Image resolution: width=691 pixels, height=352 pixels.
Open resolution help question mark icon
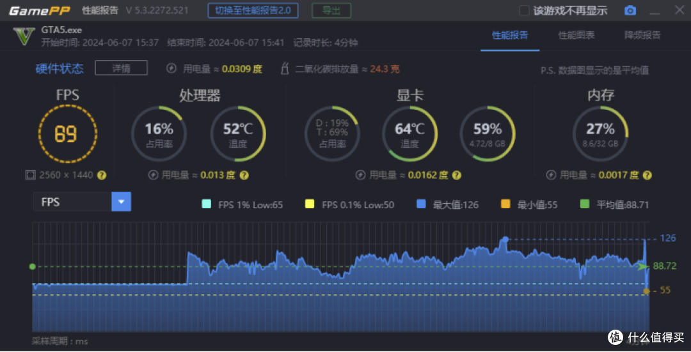(x=102, y=175)
